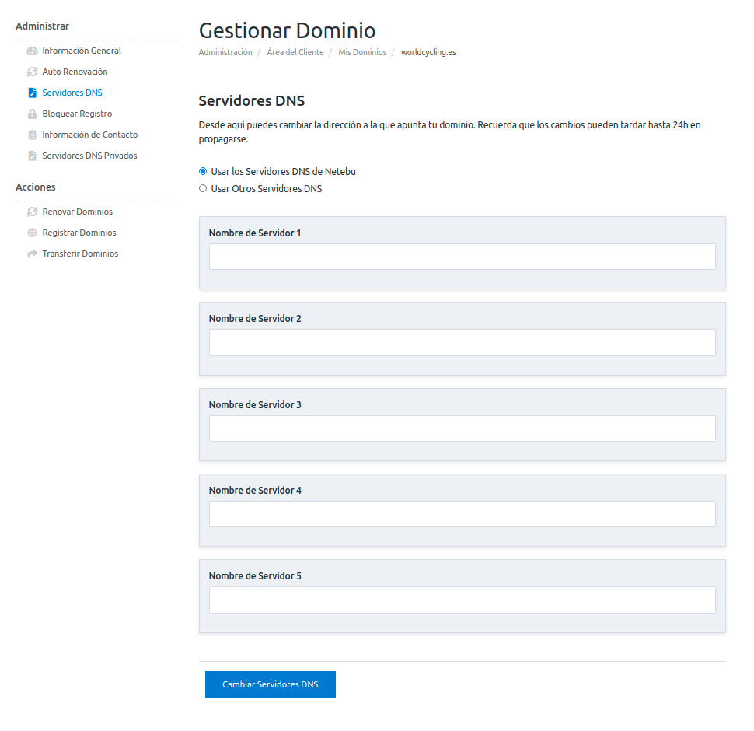
Task: Select Usar Otros Servidores DNS option
Action: pyautogui.click(x=203, y=188)
